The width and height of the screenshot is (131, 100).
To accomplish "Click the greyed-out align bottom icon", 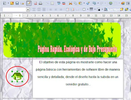I will tap(78, 9).
